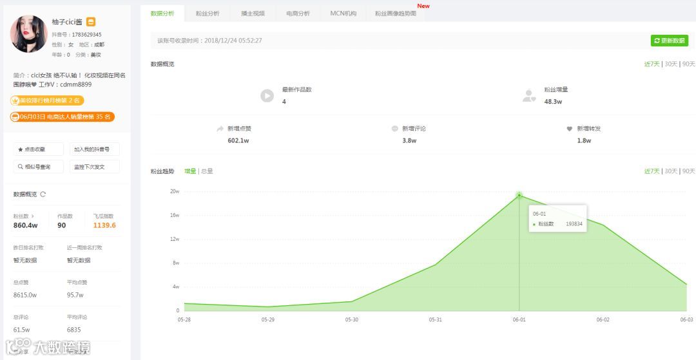Click the 抖音号 number 1783629345
This screenshot has height=360, width=696.
click(86, 35)
